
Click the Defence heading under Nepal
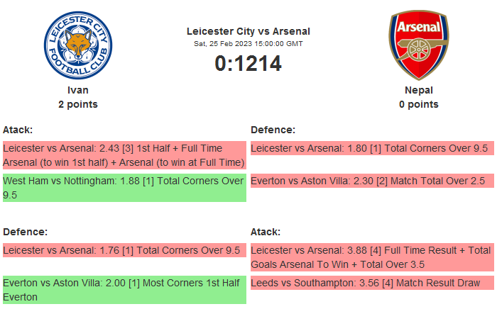click(x=273, y=130)
